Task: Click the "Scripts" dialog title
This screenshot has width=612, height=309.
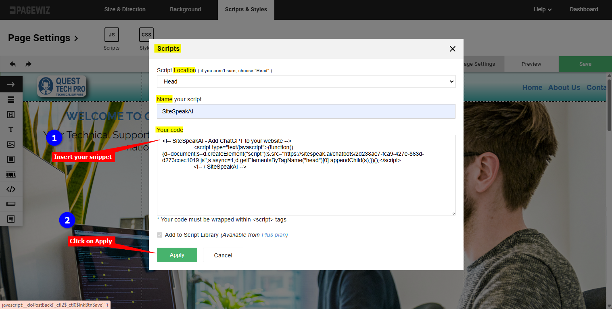Action: 168,48
